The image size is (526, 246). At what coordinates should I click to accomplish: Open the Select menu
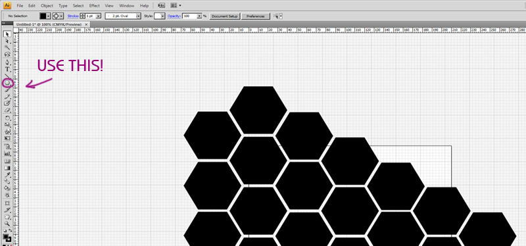coord(78,6)
